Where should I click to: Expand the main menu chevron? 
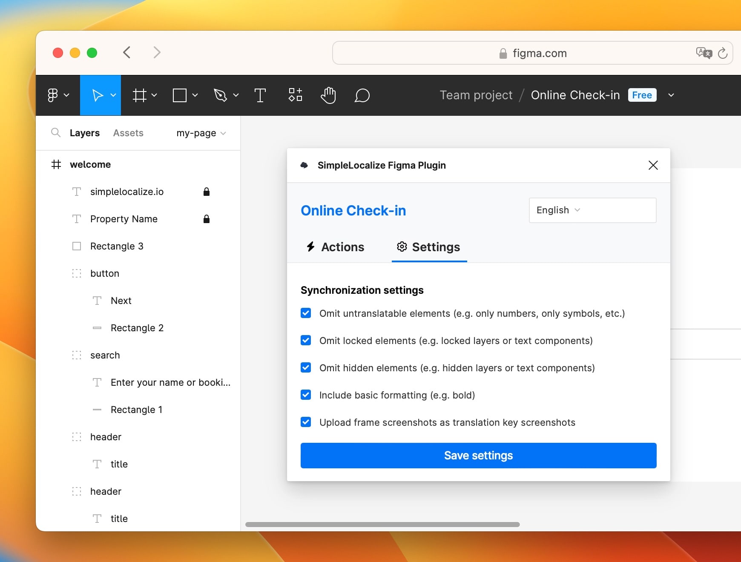point(66,95)
